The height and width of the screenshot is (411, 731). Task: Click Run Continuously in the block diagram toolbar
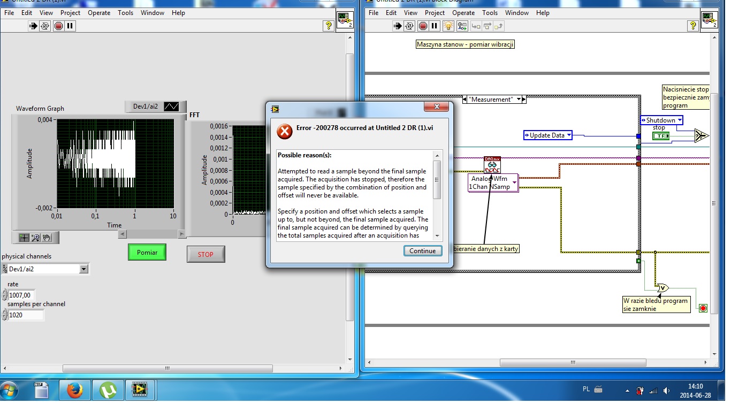409,25
